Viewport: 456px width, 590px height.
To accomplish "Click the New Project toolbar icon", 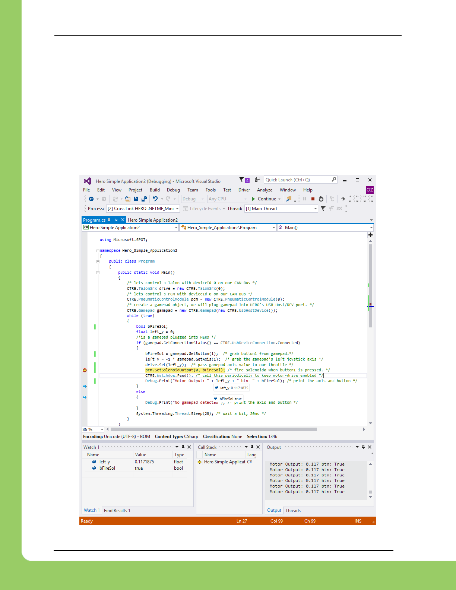I will click(x=115, y=199).
